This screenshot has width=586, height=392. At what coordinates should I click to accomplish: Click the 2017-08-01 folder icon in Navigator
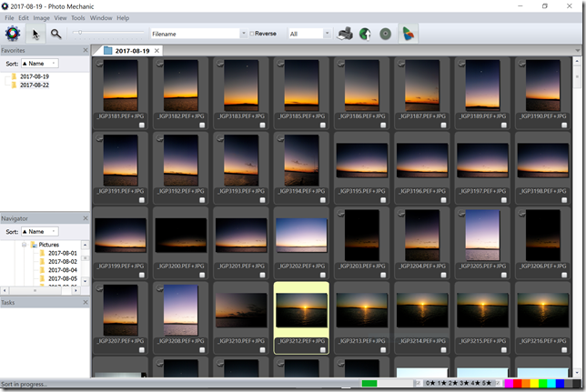click(x=43, y=253)
